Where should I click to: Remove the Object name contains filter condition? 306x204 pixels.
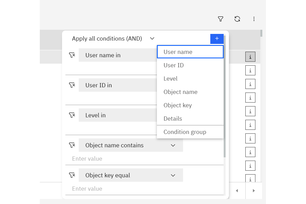point(72,145)
